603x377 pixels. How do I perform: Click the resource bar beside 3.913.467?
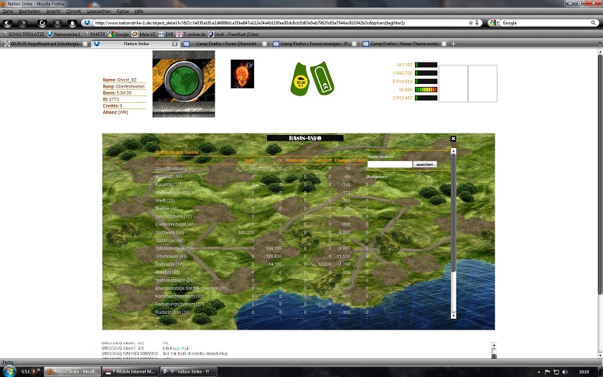pos(426,98)
